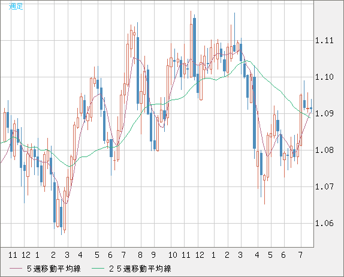
Task: Select the month 10 label on the time axis
Action: pos(173,255)
